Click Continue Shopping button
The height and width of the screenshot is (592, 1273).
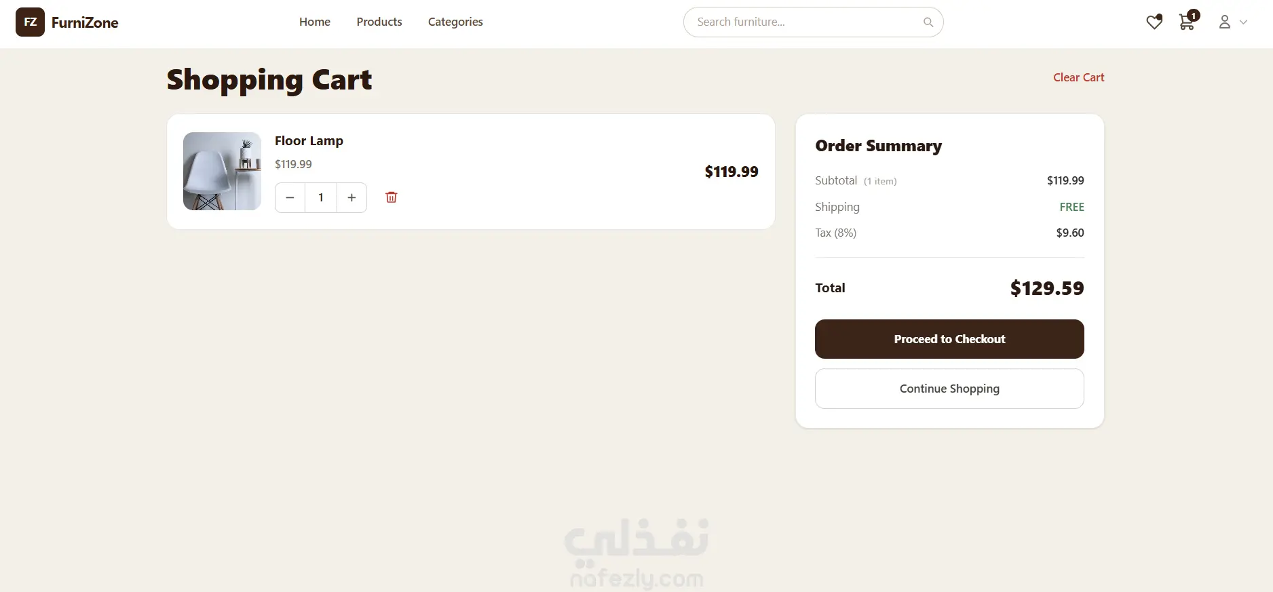point(949,389)
